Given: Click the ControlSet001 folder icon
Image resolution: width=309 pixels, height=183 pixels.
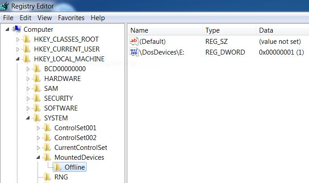Looking at the screenshot, I should tap(47, 128).
